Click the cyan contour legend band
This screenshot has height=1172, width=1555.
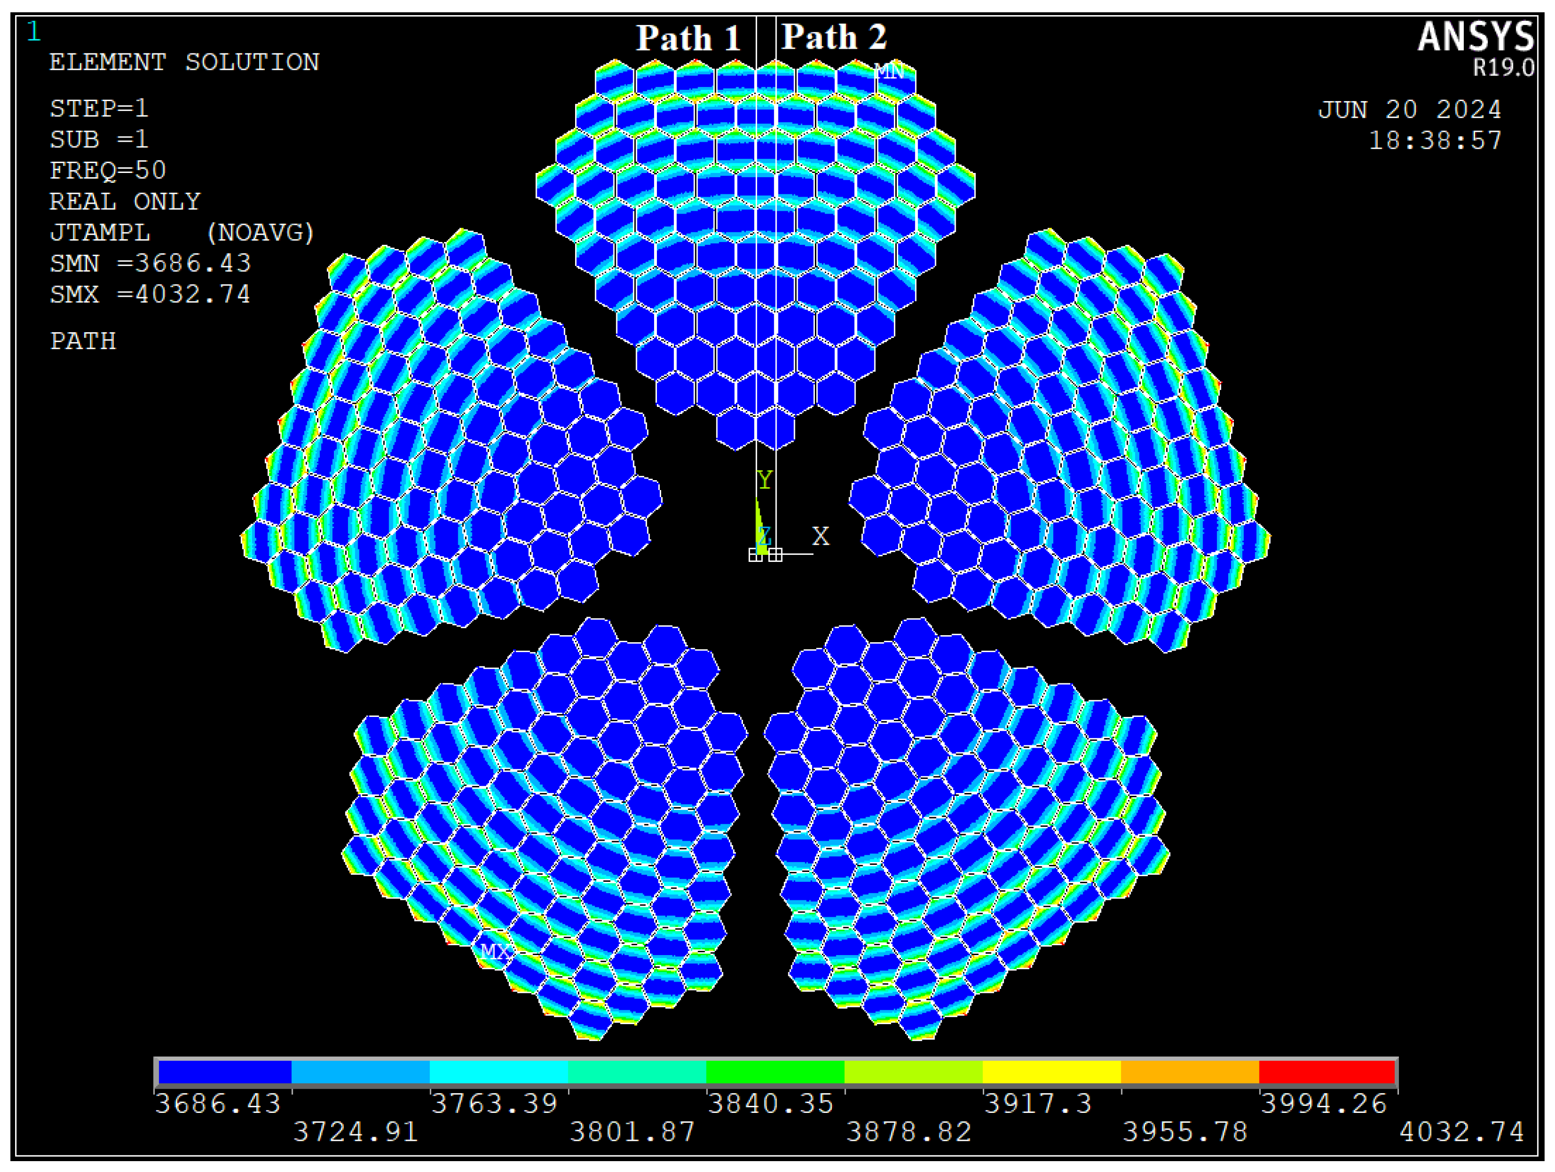pyautogui.click(x=498, y=1072)
